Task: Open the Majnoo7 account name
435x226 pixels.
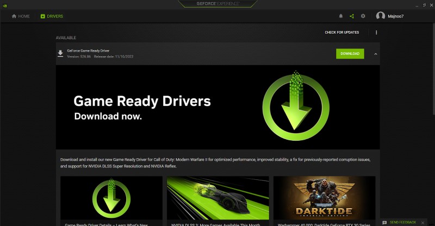Action: [x=396, y=16]
